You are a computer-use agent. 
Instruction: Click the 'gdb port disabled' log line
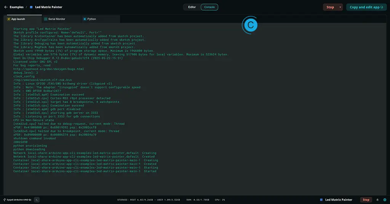click(x=47, y=109)
